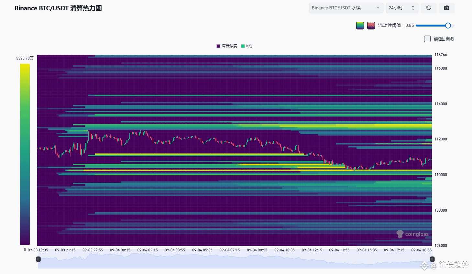Click the 09-03 22:55 time axis label

pos(93,250)
